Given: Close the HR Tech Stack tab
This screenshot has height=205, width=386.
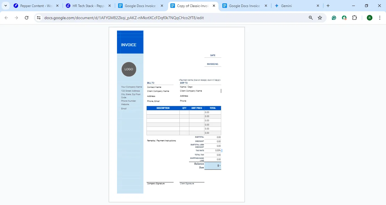Looking at the screenshot, I should (110, 6).
